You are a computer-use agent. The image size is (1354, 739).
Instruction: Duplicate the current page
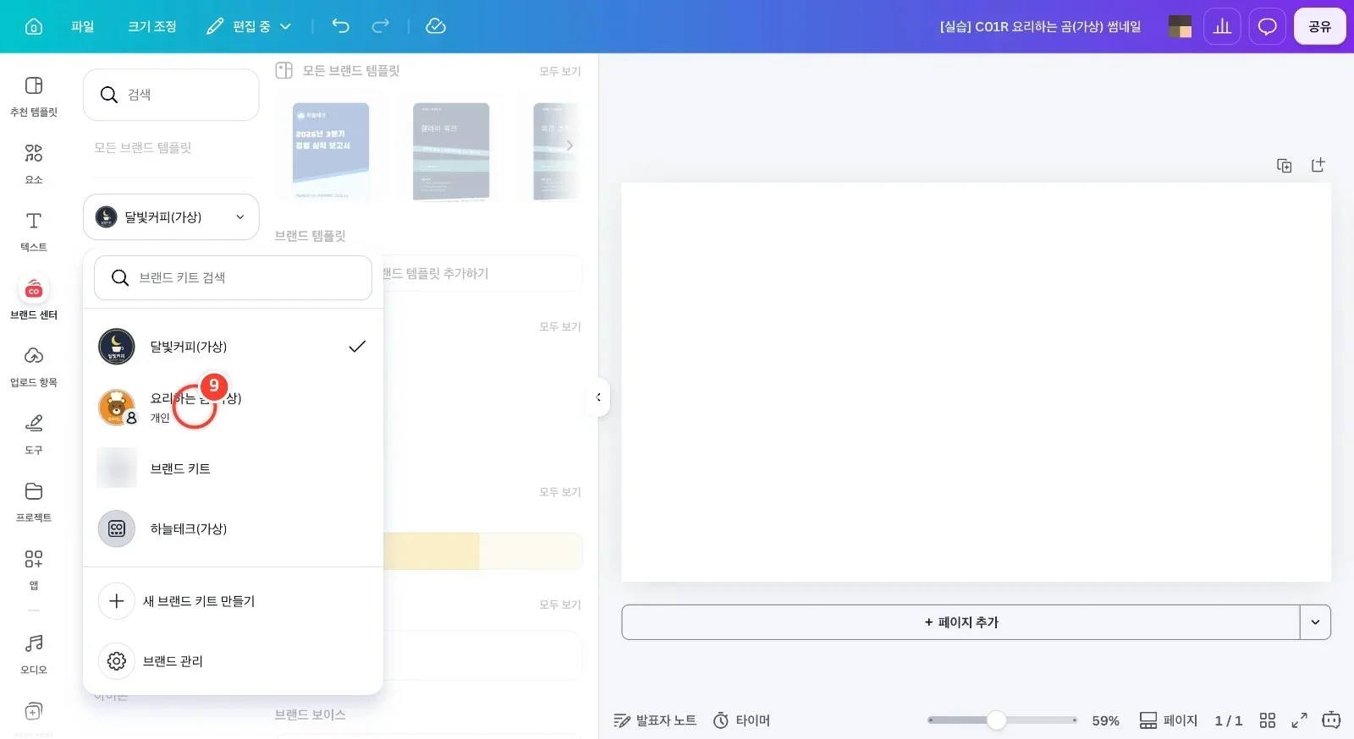1284,166
